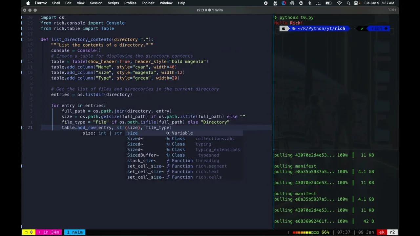Click the battery indicator in the menu bar
This screenshot has height=236, width=420.
328,3
